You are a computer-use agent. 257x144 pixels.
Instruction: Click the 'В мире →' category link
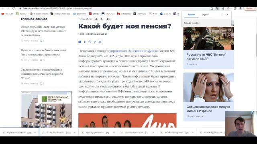(x=192, y=64)
